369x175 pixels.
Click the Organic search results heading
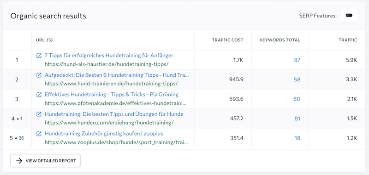point(48,16)
